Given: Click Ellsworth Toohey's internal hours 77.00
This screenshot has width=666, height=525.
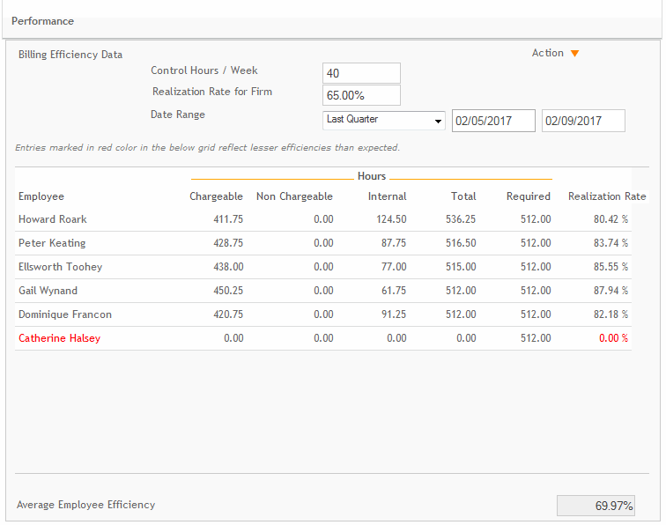Looking at the screenshot, I should [394, 267].
